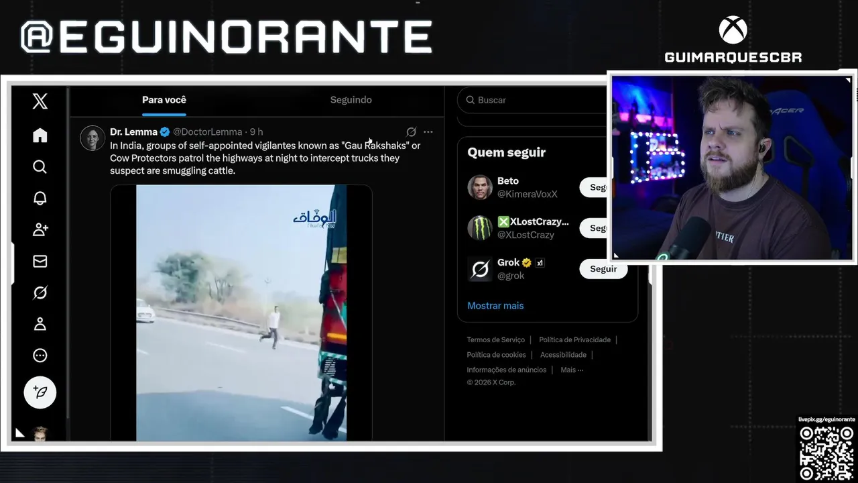Click the Grok explain icon on Dr. Lemma's post
The image size is (858, 483).
411,131
